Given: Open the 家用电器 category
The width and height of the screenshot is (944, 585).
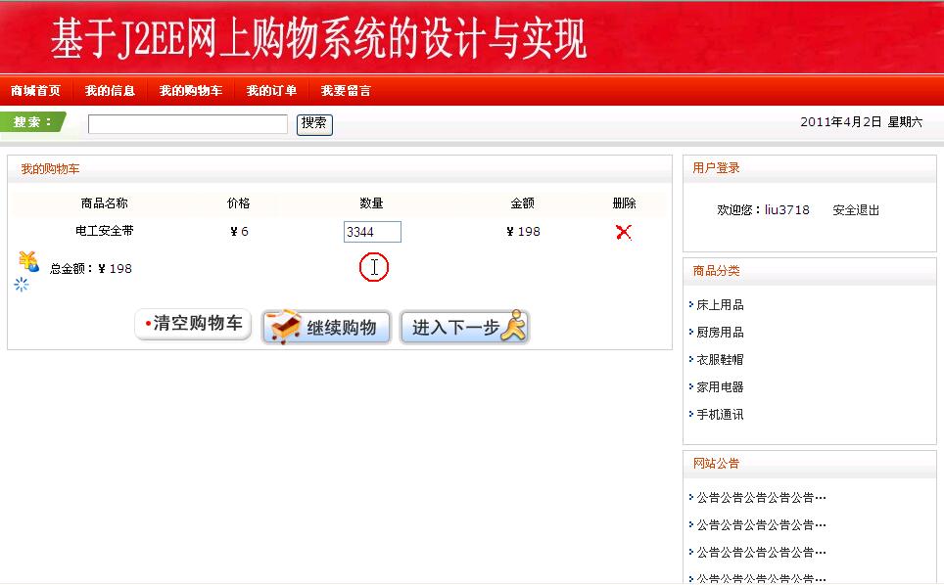Looking at the screenshot, I should 720,386.
